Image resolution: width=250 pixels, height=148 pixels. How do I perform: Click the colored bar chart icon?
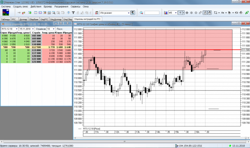166,13
